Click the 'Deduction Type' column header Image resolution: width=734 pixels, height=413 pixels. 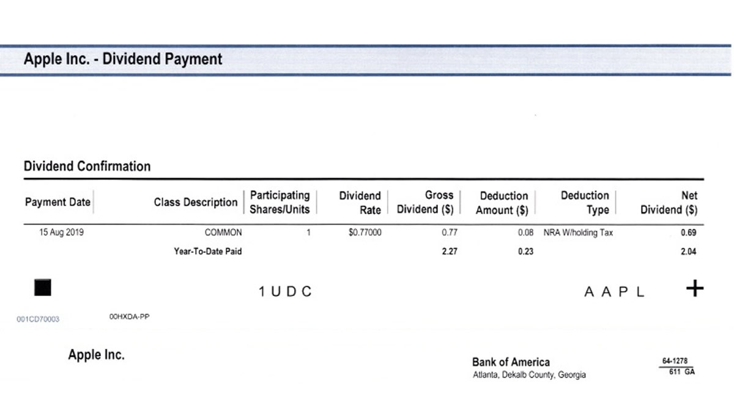click(585, 202)
